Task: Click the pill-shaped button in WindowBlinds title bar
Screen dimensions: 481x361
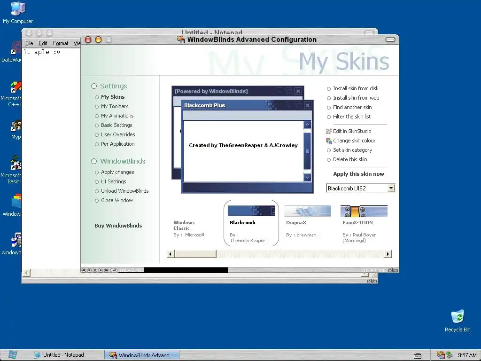Action: pos(390,39)
